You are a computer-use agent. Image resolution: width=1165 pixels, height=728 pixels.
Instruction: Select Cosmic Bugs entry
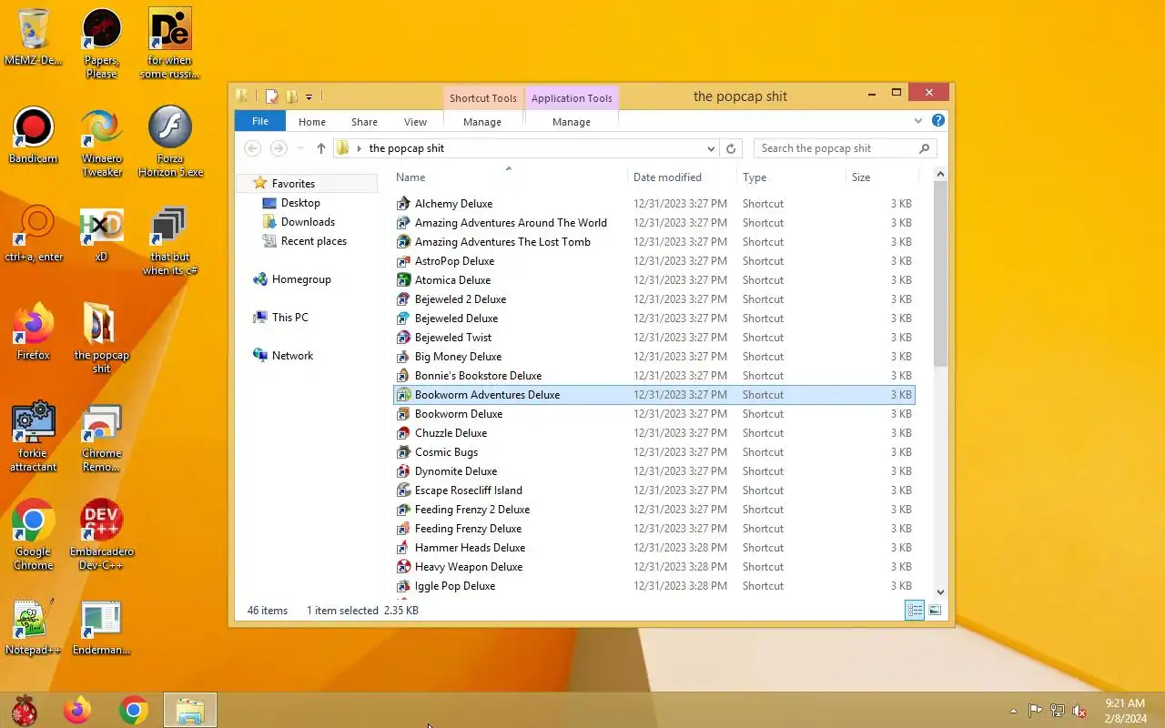click(x=653, y=452)
